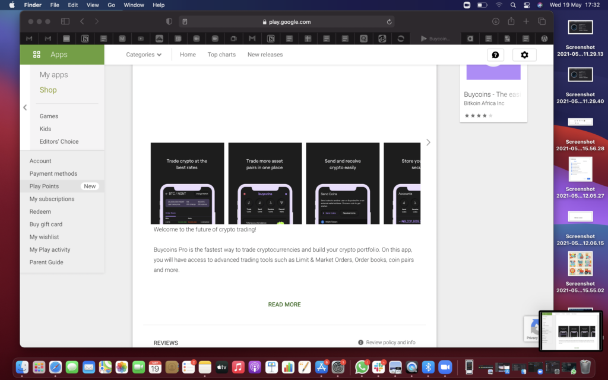This screenshot has width=608, height=380.
Task: Open Home in Play Store nav
Action: coord(188,55)
